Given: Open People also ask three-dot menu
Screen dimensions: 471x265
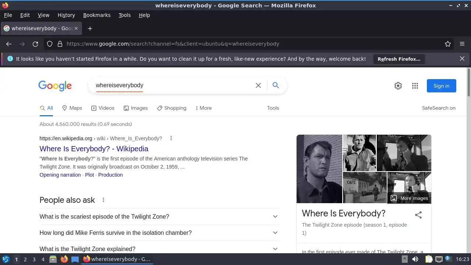Looking at the screenshot, I should click(x=103, y=200).
